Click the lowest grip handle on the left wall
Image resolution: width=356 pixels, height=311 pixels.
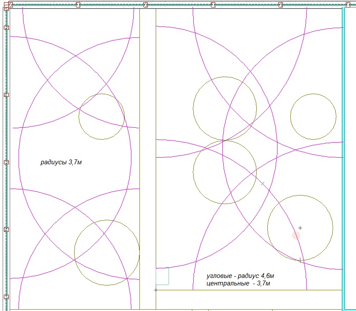coord(6,297)
